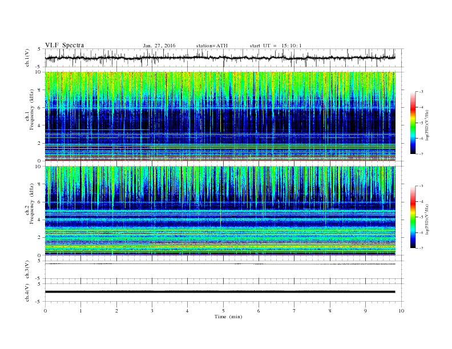Click the "4" frequency tick on ch.1 spectrogram
Screen dimensions: 452x349
coord(39,125)
